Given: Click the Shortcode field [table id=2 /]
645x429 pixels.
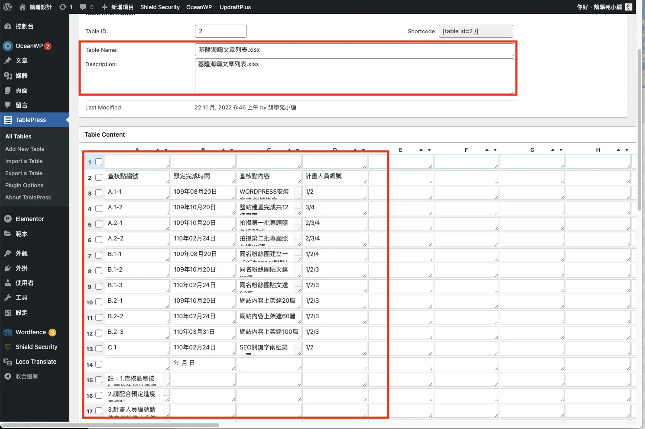Looking at the screenshot, I should tap(476, 31).
